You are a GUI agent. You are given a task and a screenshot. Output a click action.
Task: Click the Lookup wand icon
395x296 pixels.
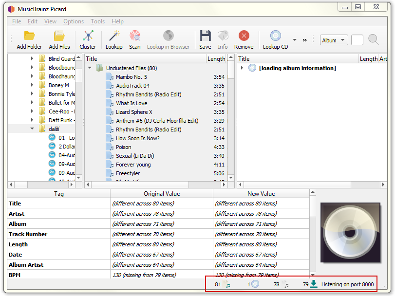tap(114, 36)
